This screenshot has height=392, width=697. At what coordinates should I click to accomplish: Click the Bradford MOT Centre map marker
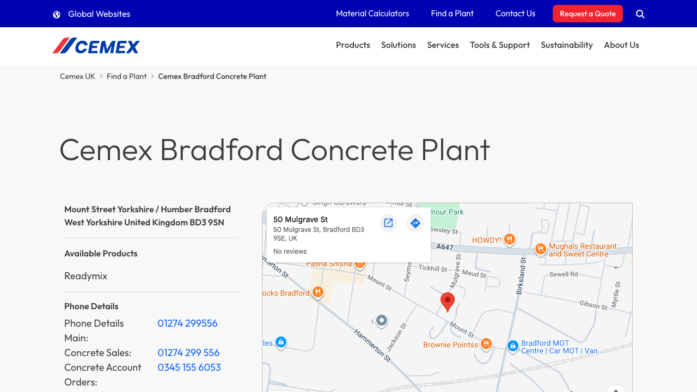(512, 346)
